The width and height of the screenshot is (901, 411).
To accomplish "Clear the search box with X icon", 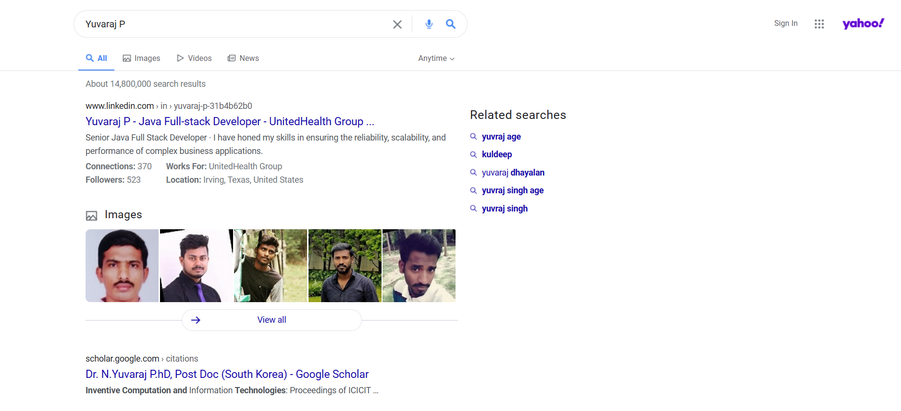I will click(x=397, y=24).
